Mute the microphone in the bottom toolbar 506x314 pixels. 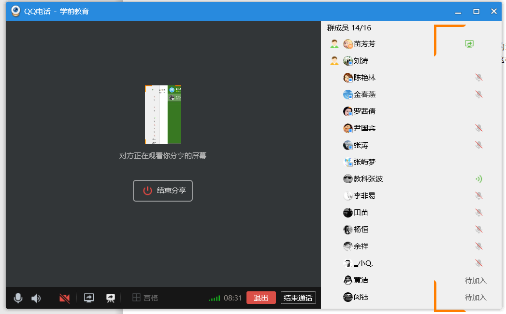18,298
